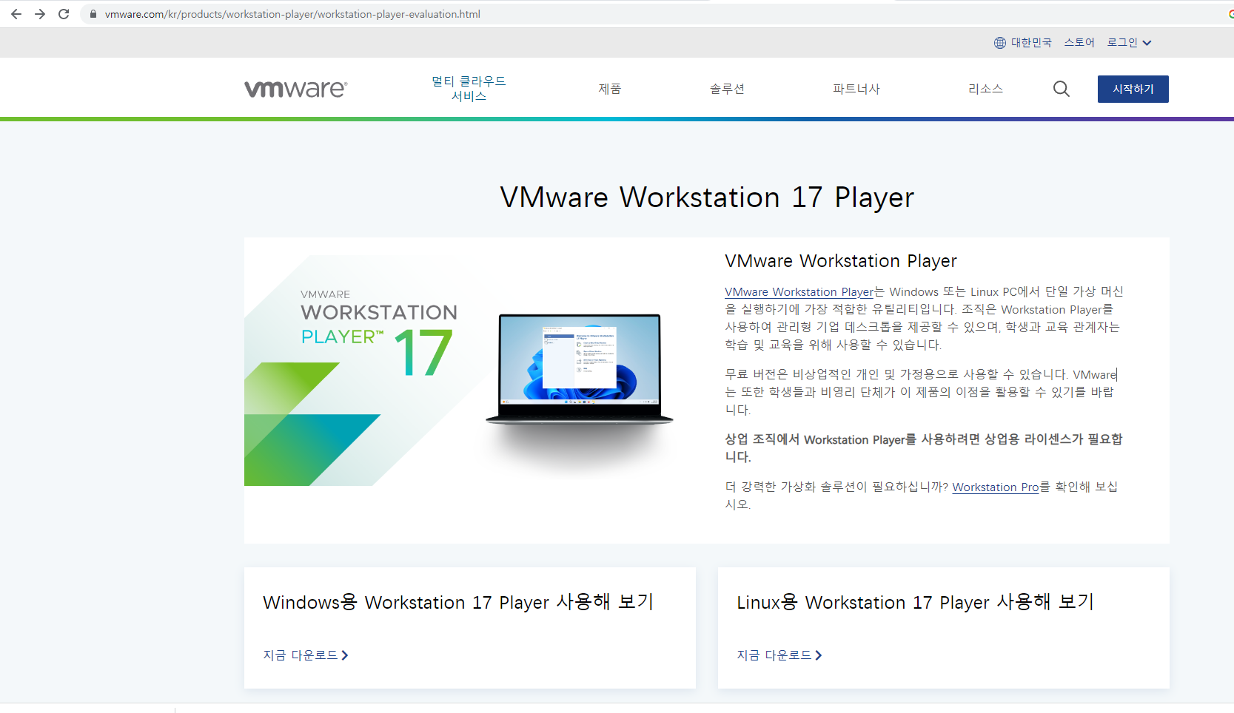
Task: Click the 시작하기 button
Action: click(x=1133, y=89)
